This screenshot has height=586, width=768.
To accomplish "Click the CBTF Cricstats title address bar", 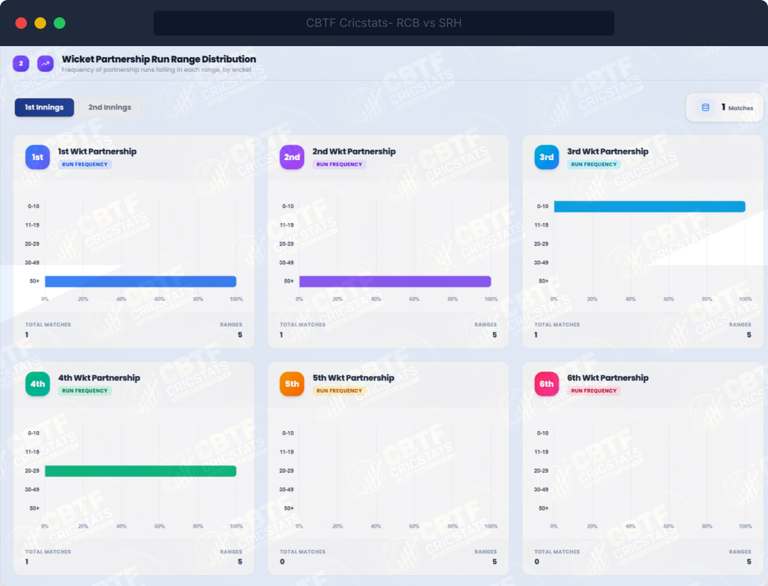I will (x=383, y=23).
